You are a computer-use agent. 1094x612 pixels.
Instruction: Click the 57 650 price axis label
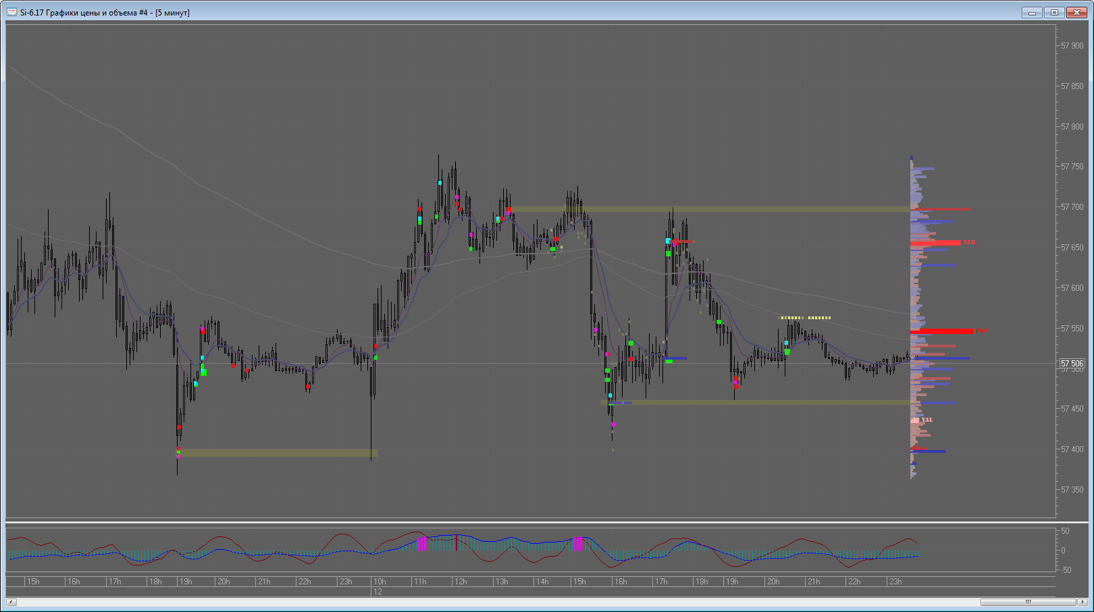point(1072,248)
